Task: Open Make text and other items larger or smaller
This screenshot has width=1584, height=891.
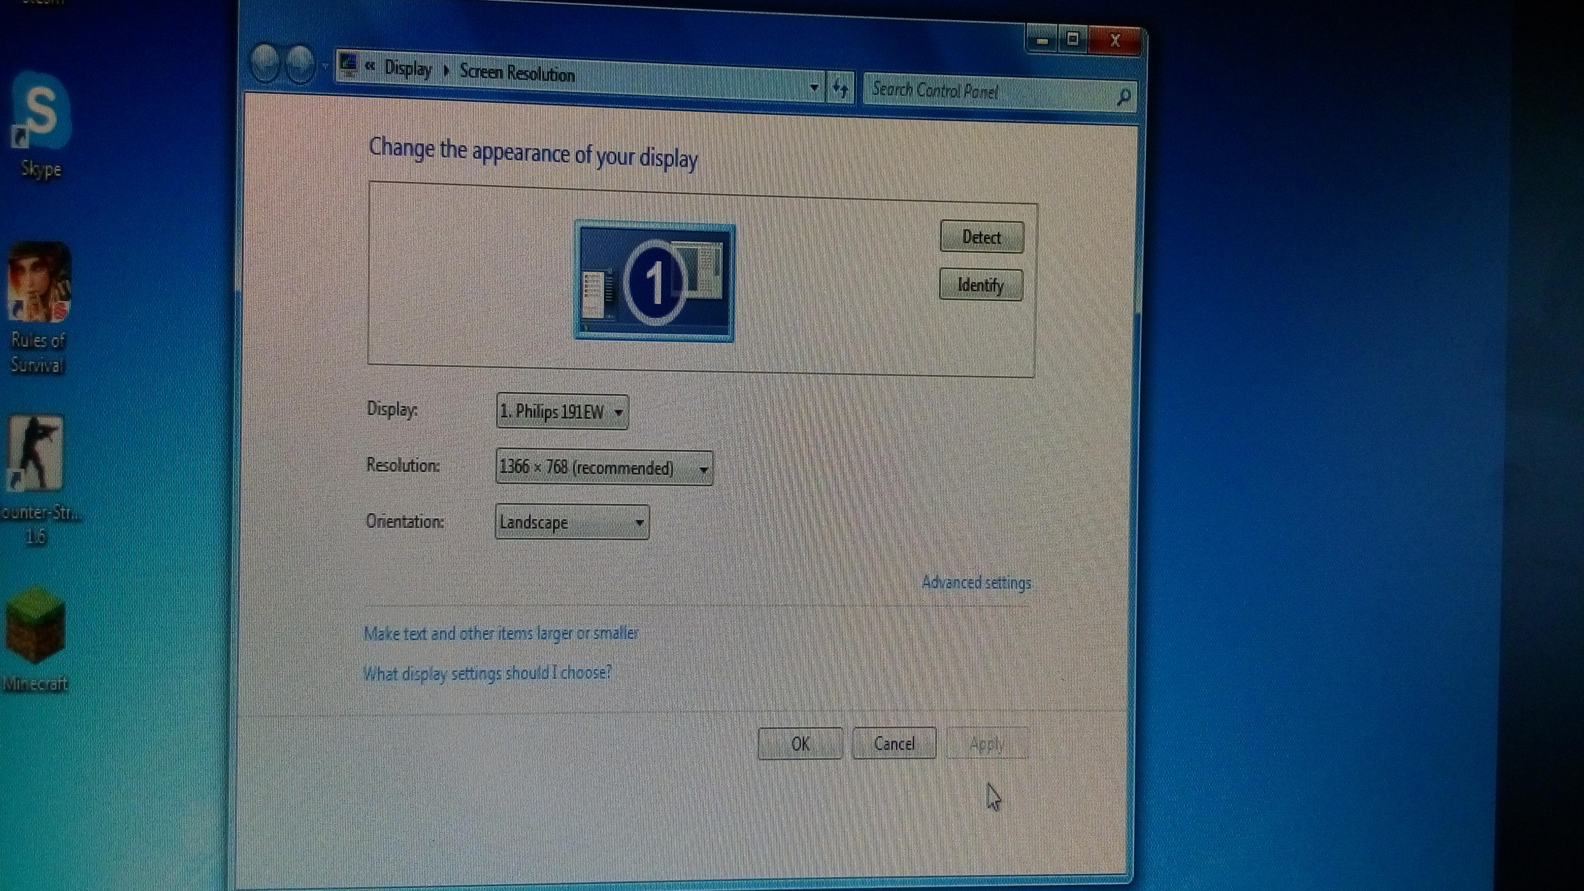Action: point(501,633)
